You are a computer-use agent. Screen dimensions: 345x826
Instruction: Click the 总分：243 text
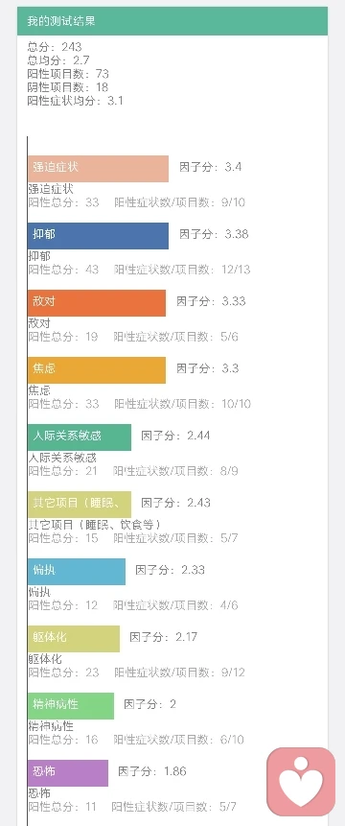(x=55, y=47)
